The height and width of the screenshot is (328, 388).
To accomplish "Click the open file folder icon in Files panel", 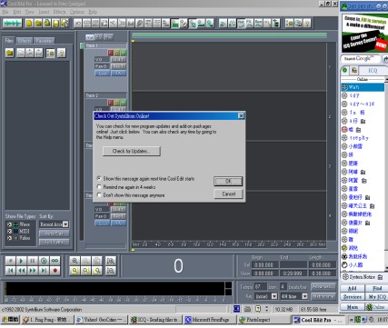I will (10, 53).
